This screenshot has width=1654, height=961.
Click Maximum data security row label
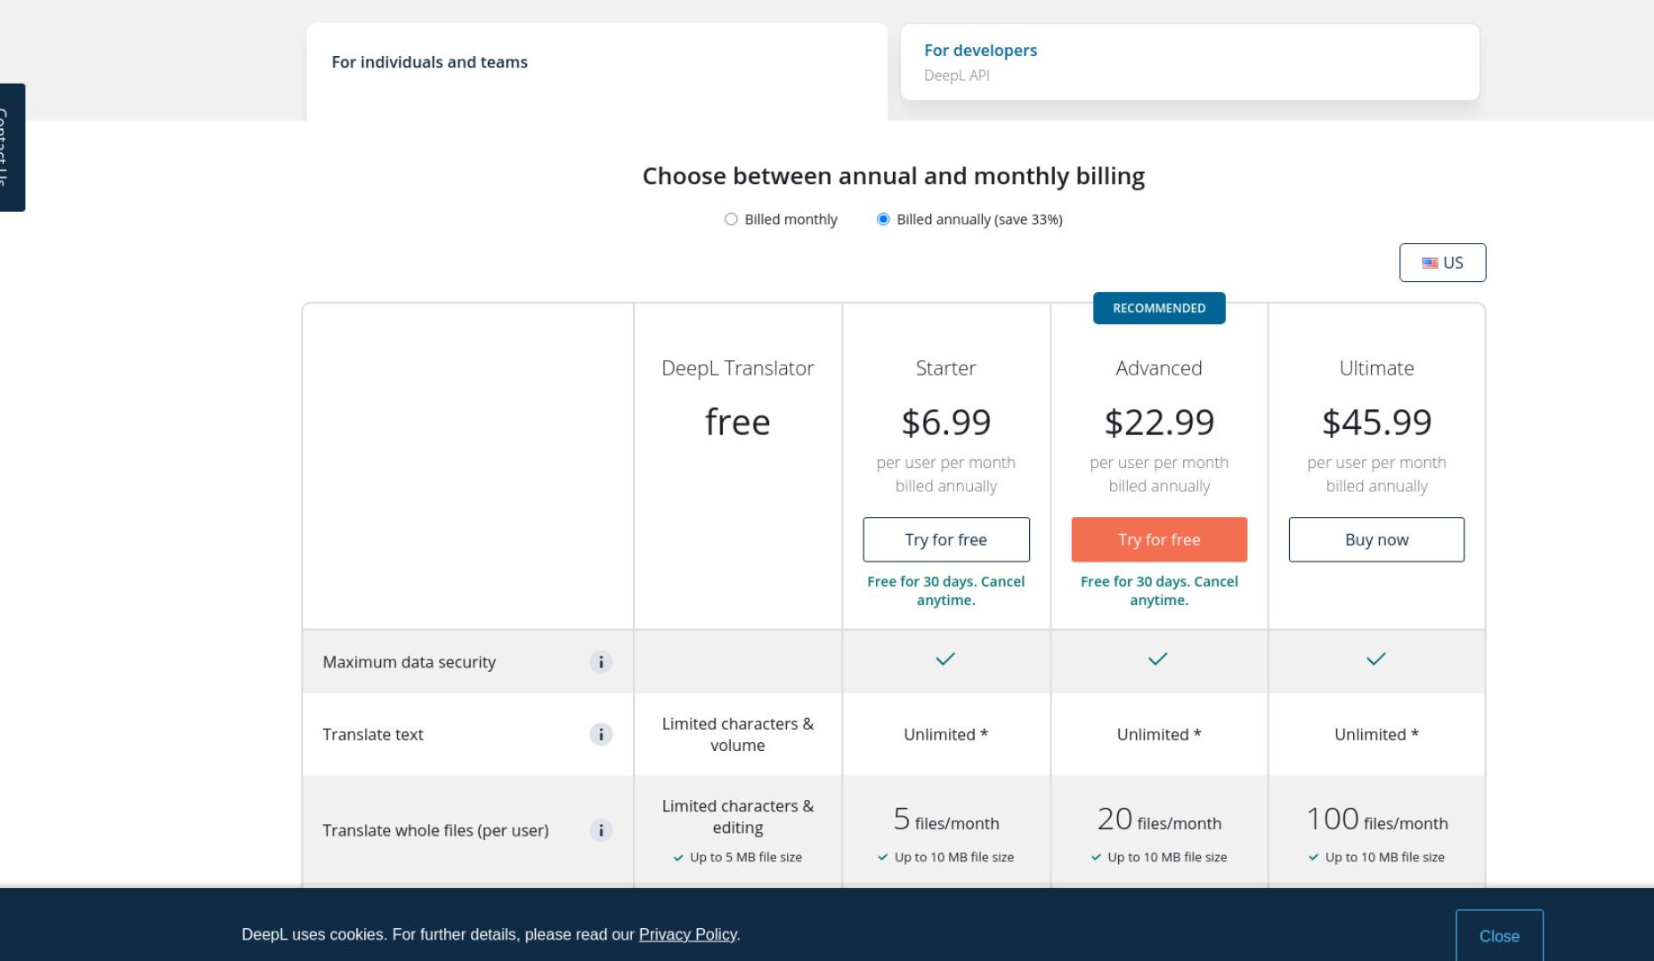pos(409,662)
